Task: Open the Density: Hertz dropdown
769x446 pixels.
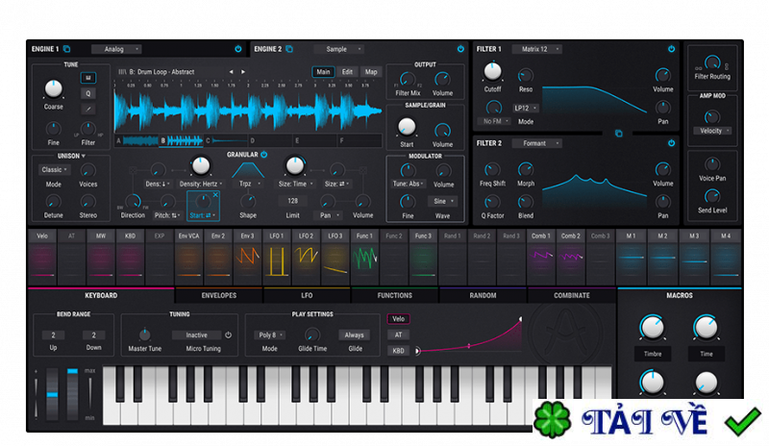Action: tap(201, 184)
